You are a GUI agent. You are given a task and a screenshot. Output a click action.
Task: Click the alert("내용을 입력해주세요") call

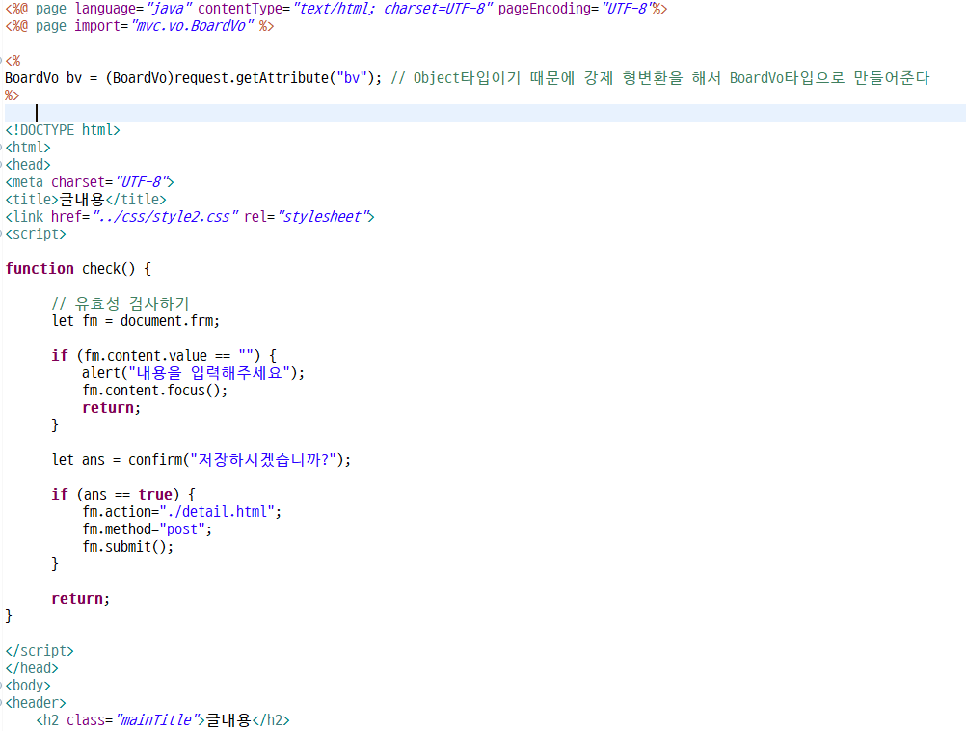pos(189,373)
